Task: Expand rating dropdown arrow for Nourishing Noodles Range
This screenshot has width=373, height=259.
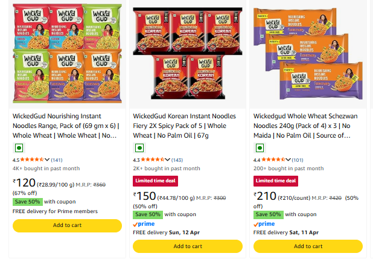Action: coord(48,159)
